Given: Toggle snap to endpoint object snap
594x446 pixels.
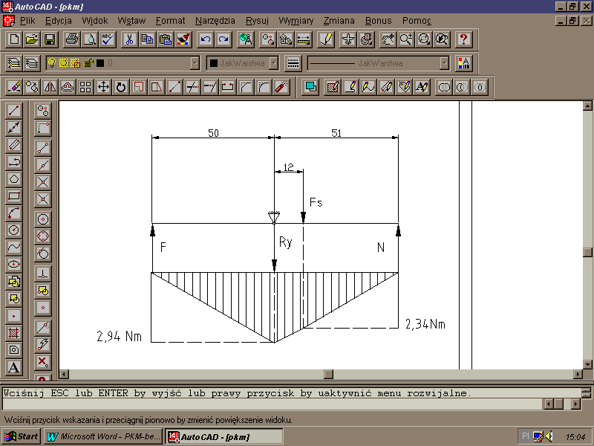Looking at the screenshot, I should tap(43, 147).
